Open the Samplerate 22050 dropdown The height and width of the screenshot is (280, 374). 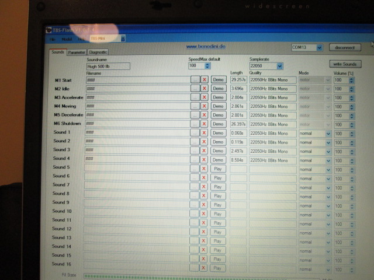(x=280, y=66)
